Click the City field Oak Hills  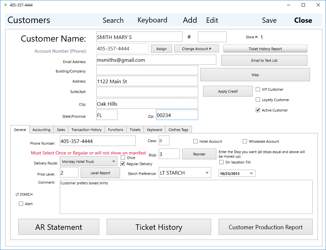[x=147, y=103]
